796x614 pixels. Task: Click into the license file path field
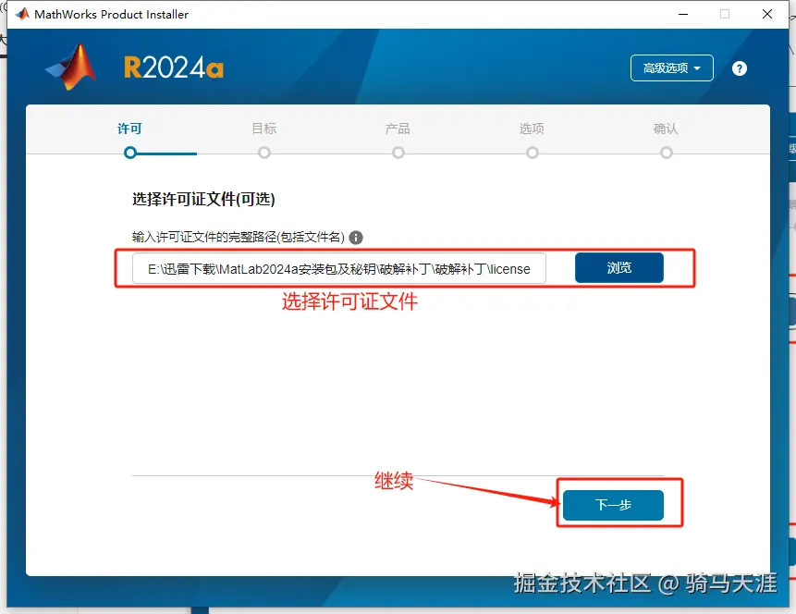[x=339, y=268]
